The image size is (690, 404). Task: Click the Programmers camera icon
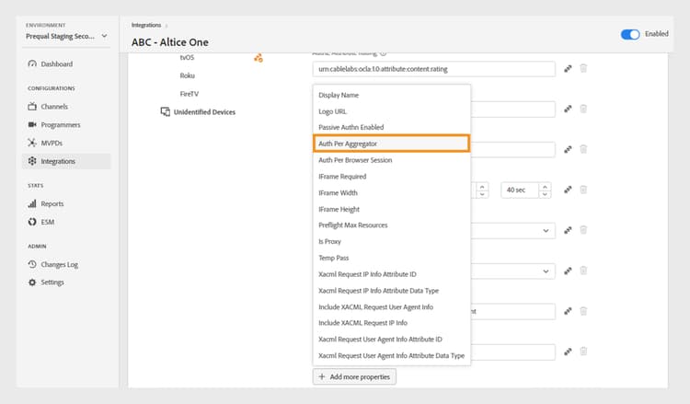32,124
